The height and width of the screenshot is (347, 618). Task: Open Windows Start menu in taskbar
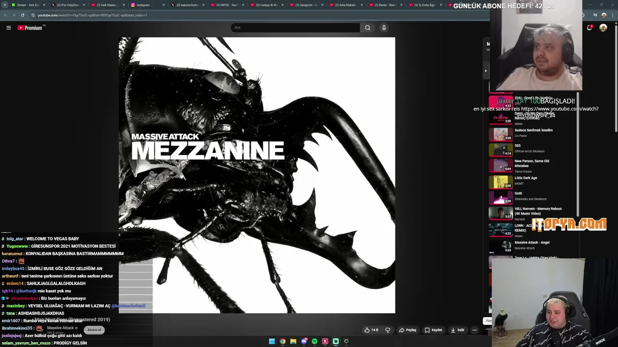pyautogui.click(x=272, y=341)
